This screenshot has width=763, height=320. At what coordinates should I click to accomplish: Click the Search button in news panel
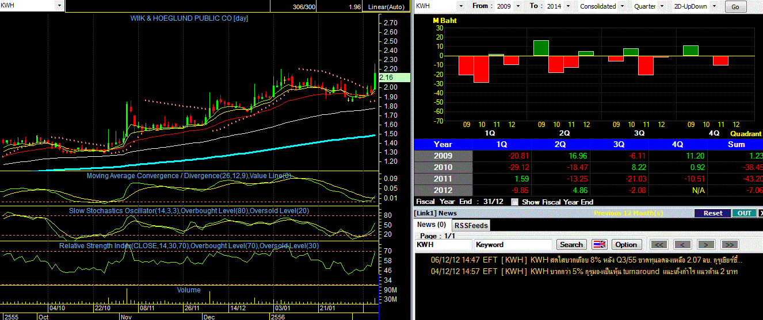click(x=571, y=244)
